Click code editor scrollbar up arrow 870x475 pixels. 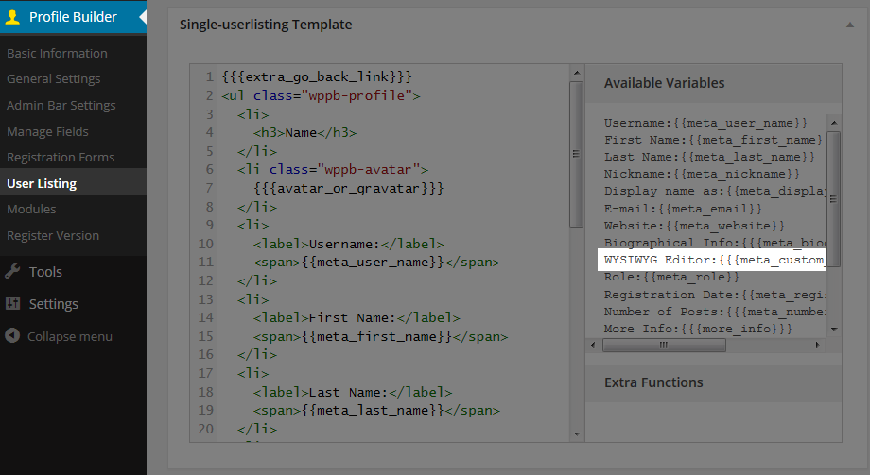577,73
